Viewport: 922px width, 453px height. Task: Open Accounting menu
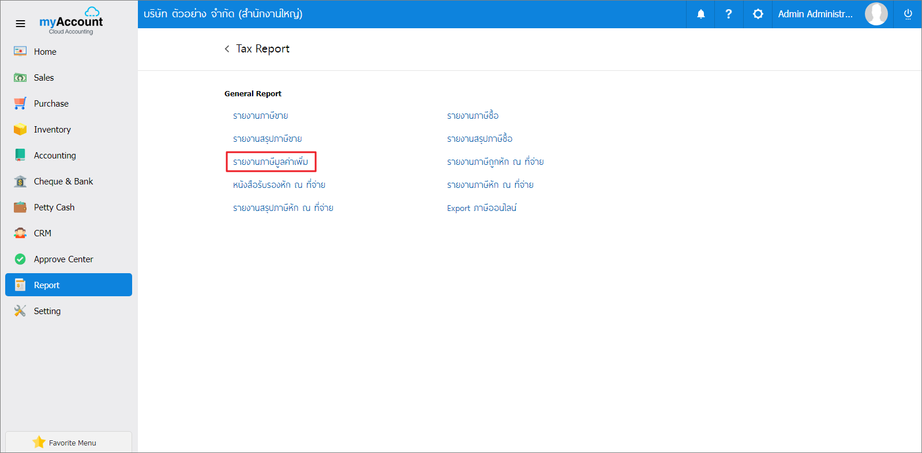tap(69, 155)
